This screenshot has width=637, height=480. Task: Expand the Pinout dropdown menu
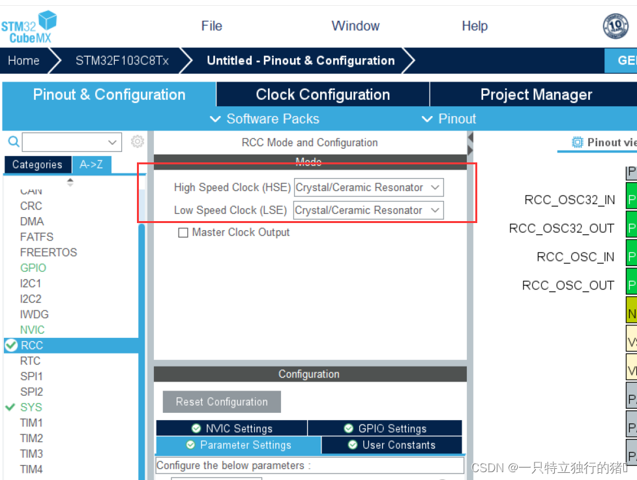[x=449, y=119]
